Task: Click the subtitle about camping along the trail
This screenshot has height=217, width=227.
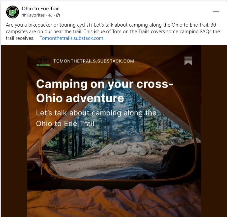Action: 96,118
